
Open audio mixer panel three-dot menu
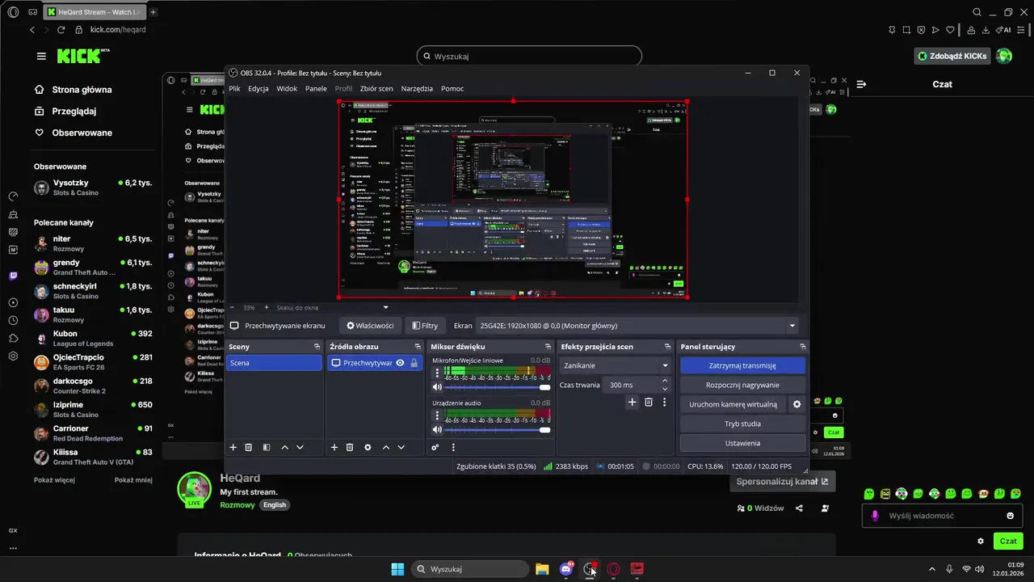coord(453,447)
